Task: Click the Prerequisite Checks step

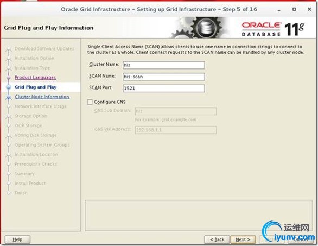Action: click(36, 164)
